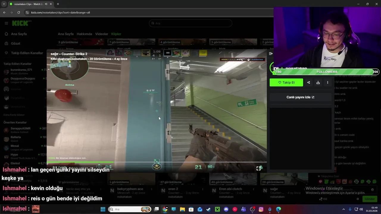Open Minecraft launcher from the taskbar
The image size is (381, 214).
(217, 209)
